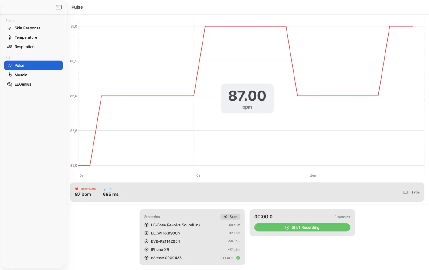Click the 17% battery percentage
This screenshot has height=270, width=429.
click(x=415, y=192)
